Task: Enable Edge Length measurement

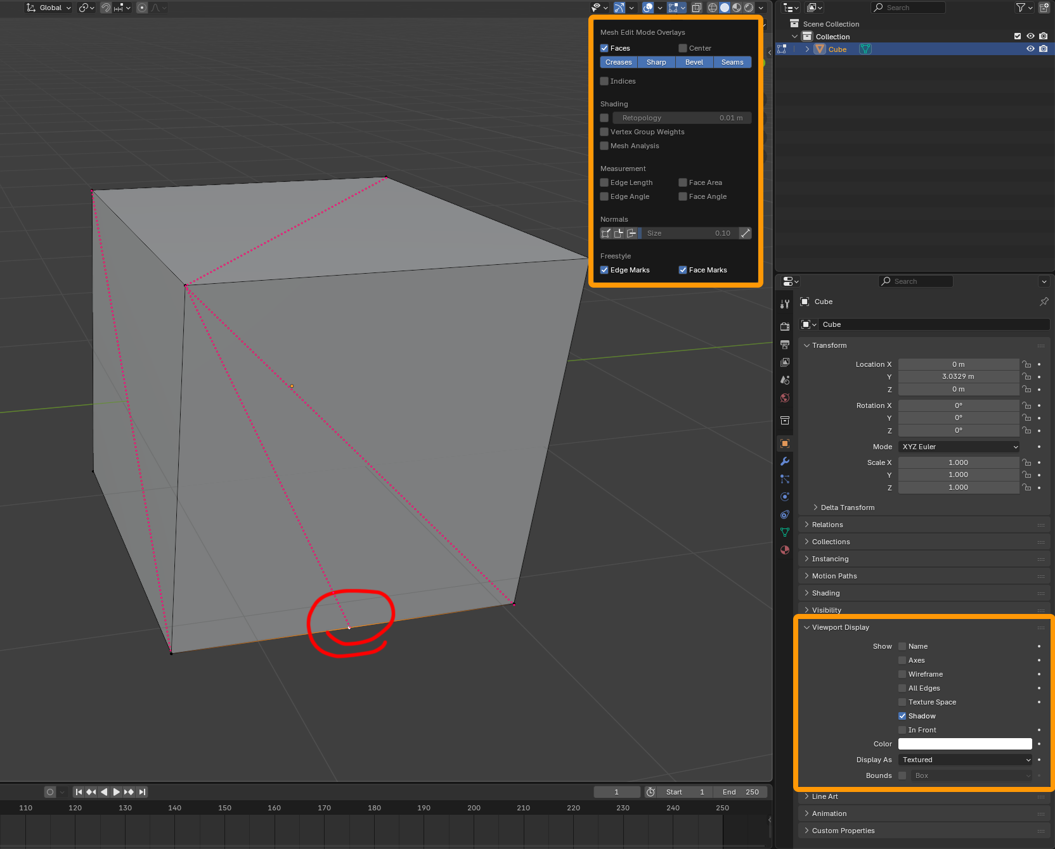Action: tap(604, 182)
